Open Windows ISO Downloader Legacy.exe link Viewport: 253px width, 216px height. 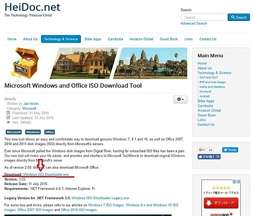[100, 198]
